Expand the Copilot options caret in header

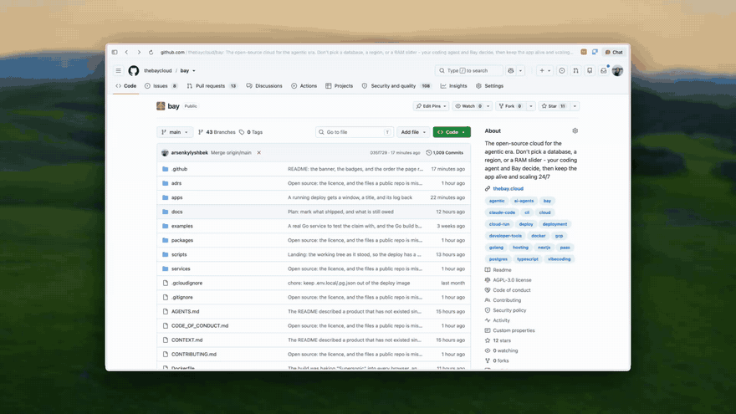click(520, 71)
